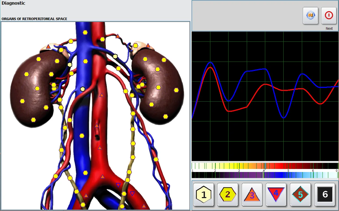339x211 pixels.
Task: Select the pale hexagon level 1 legend button
Action: pos(204,195)
